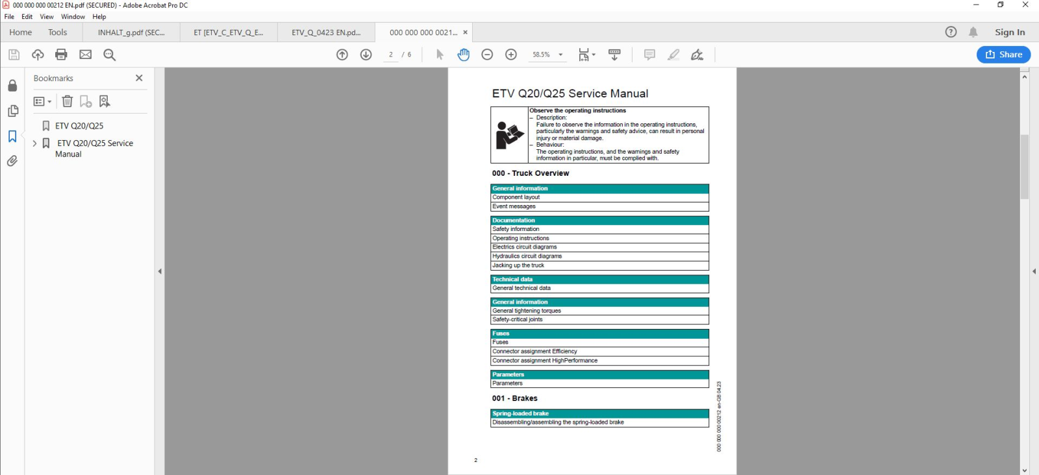This screenshot has height=475, width=1039.
Task: Collapse the left navigation pane handle
Action: 160,271
